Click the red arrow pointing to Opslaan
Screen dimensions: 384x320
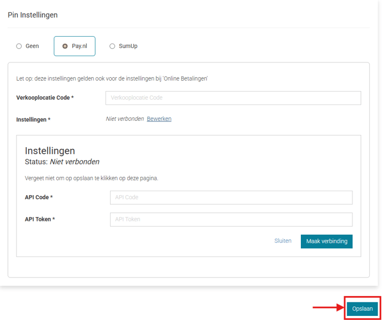pos(326,309)
